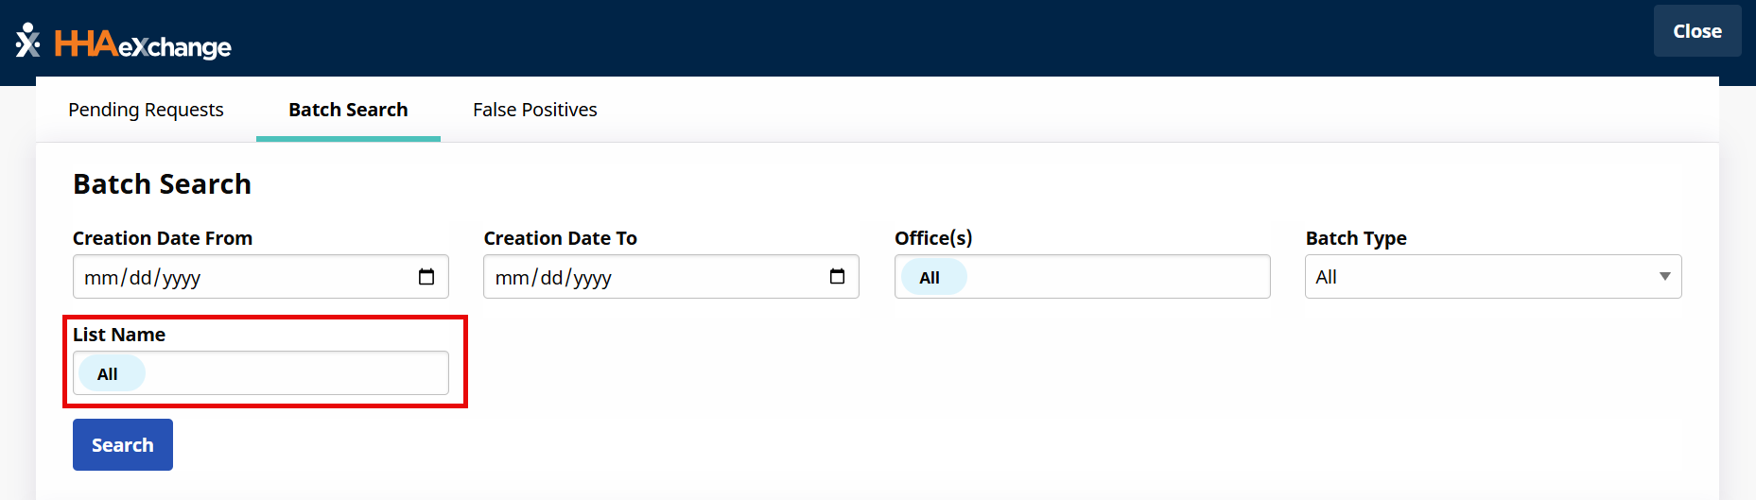1756x500 pixels.
Task: Open the Creation Date To calendar picker
Action: coord(837,277)
